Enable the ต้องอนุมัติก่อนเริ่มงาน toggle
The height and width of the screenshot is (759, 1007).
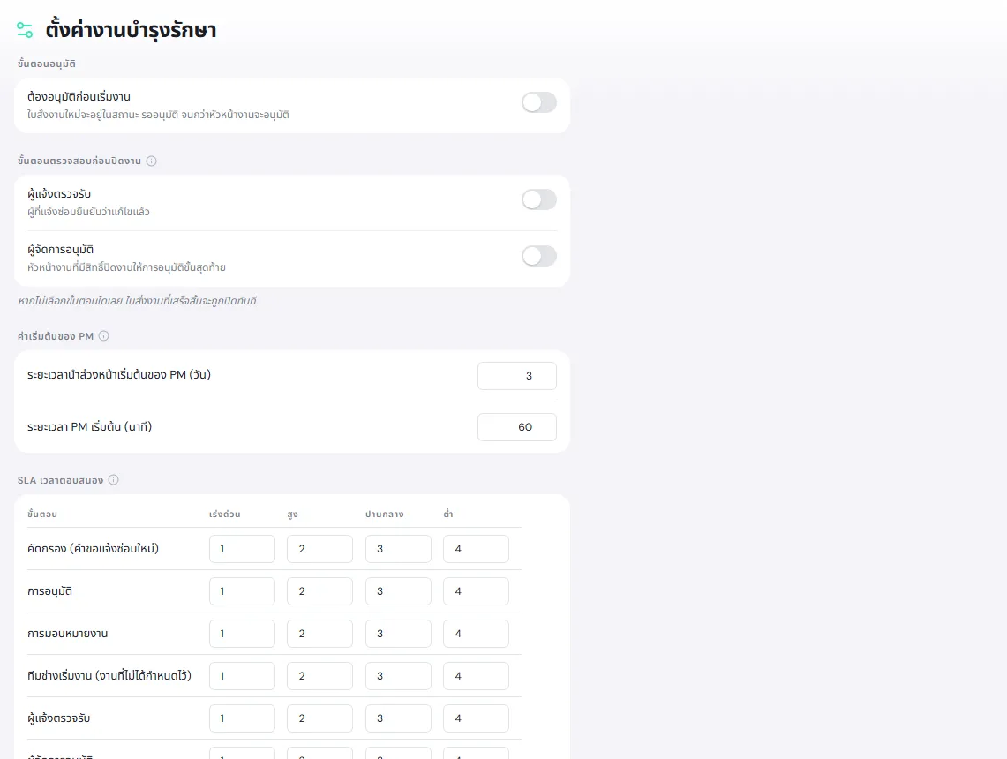pyautogui.click(x=539, y=102)
